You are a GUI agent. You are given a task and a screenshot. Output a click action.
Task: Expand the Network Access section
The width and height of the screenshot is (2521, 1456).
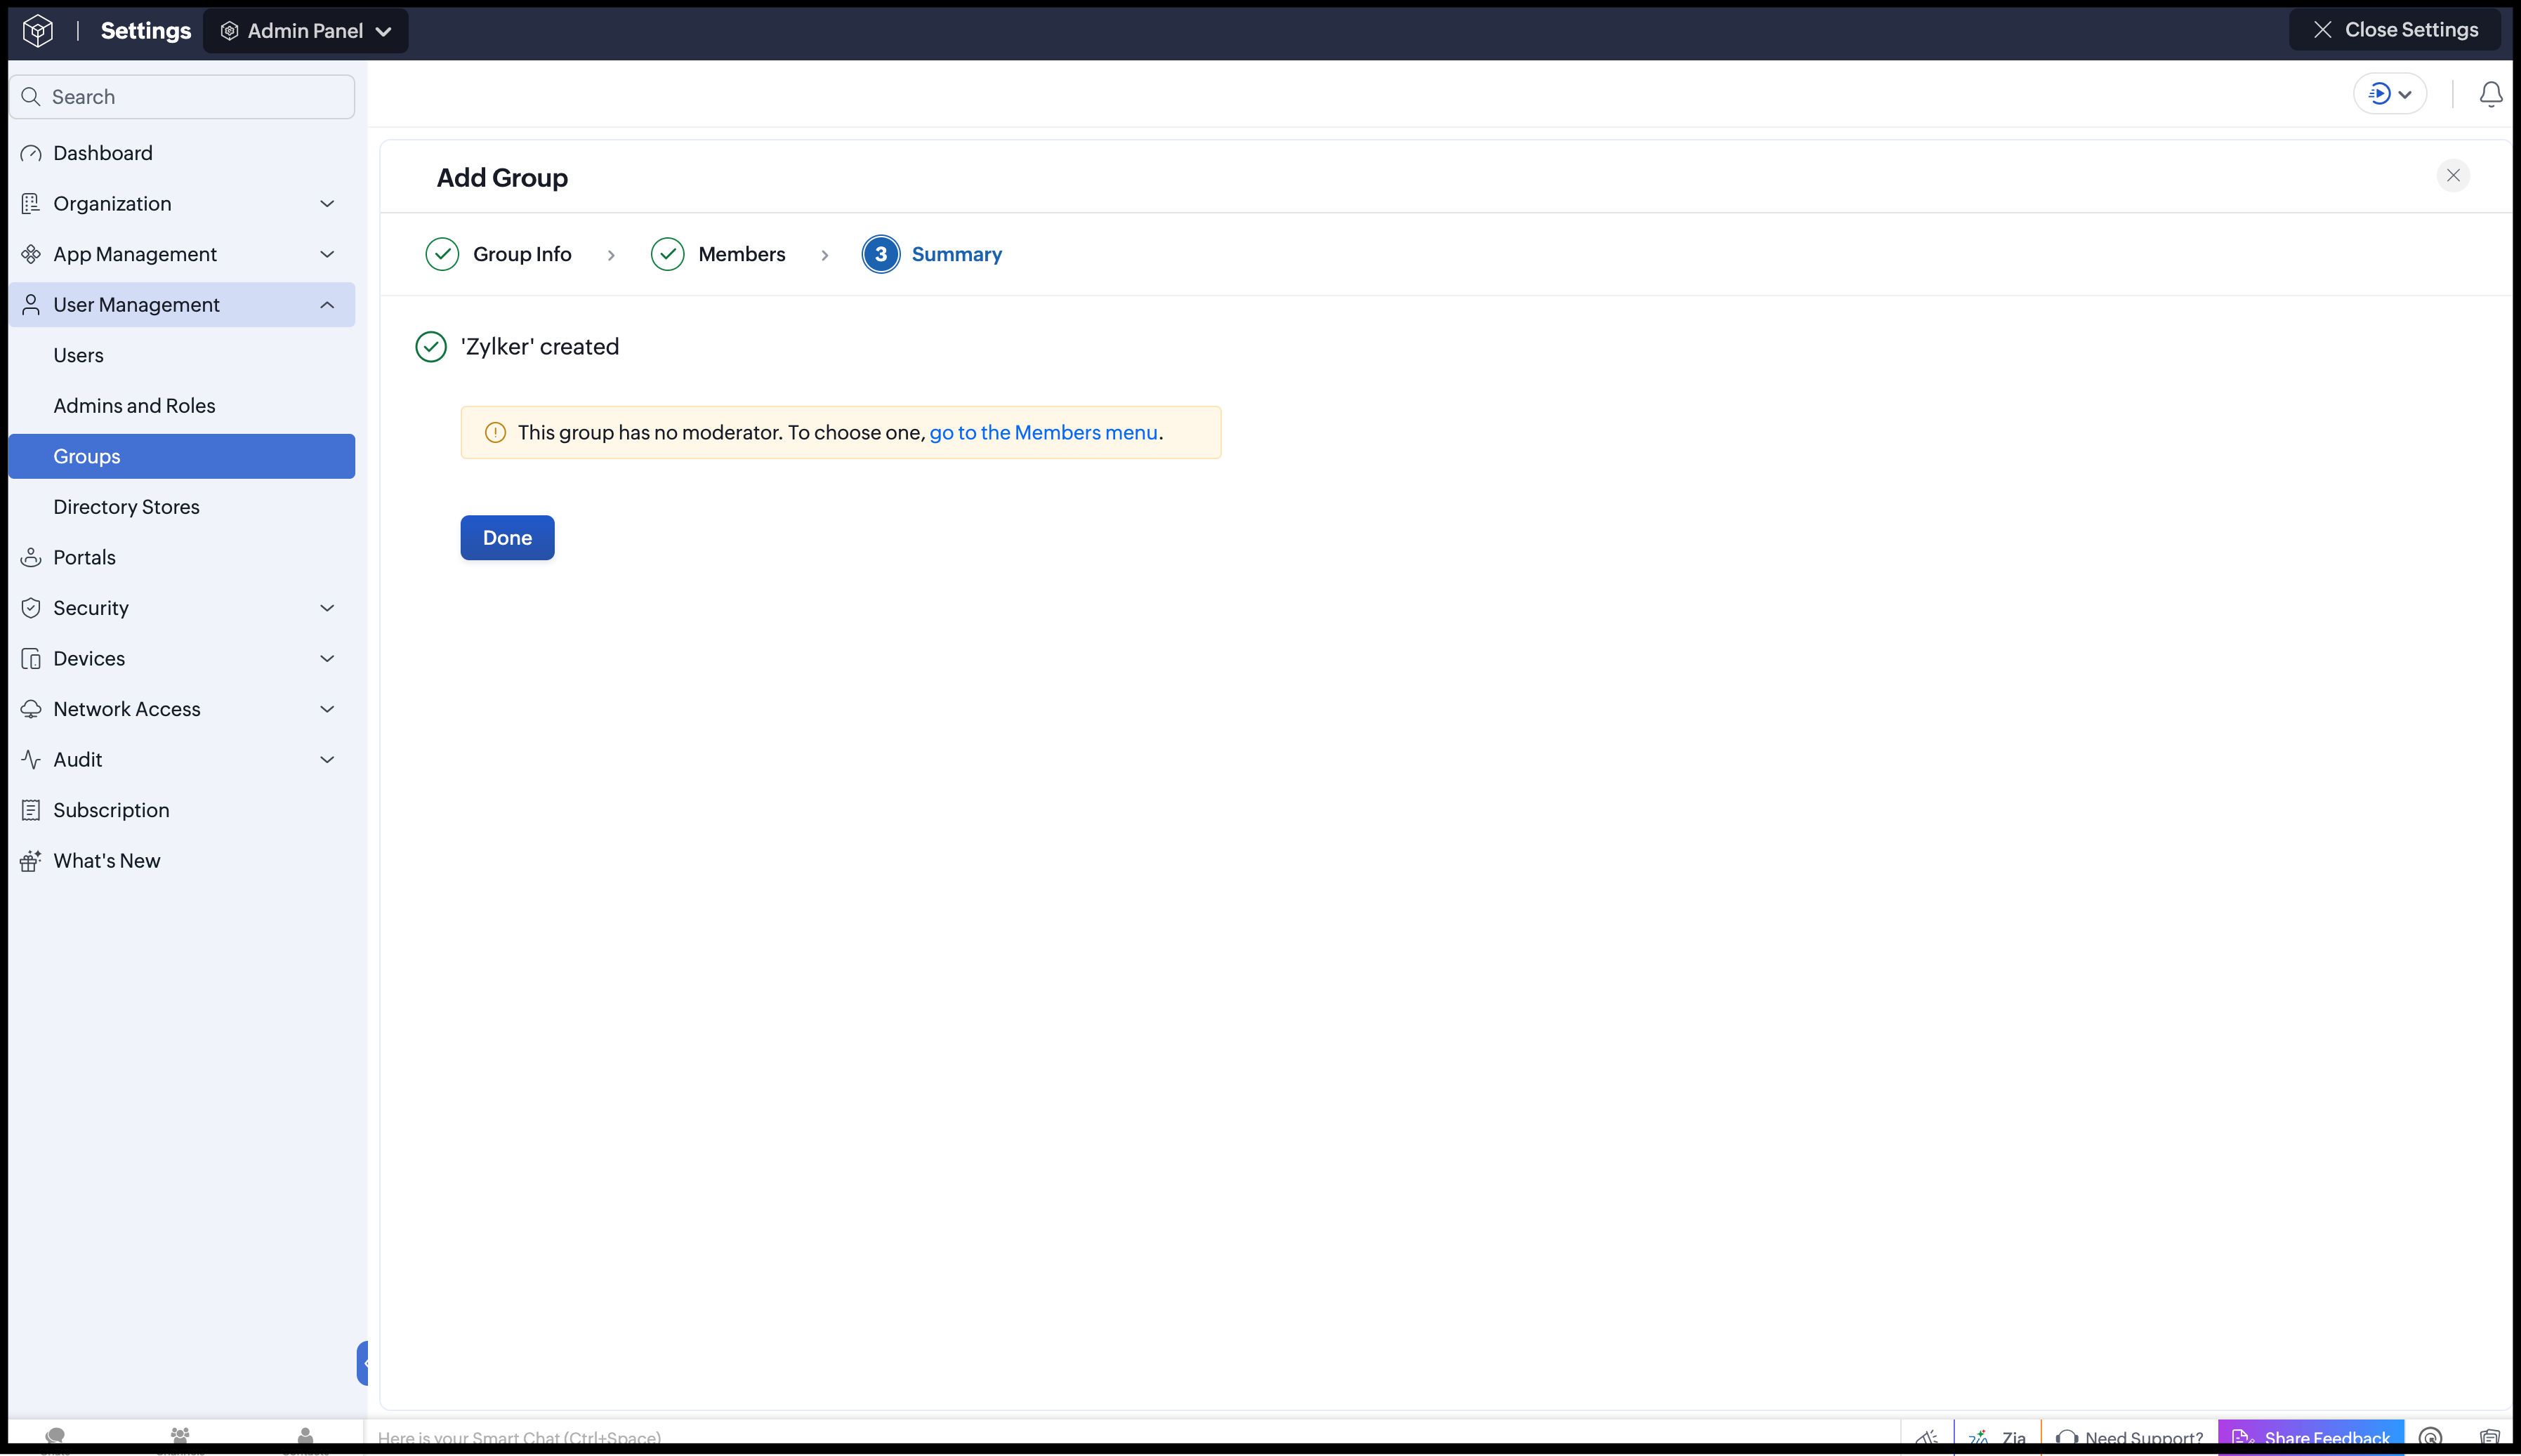point(182,709)
